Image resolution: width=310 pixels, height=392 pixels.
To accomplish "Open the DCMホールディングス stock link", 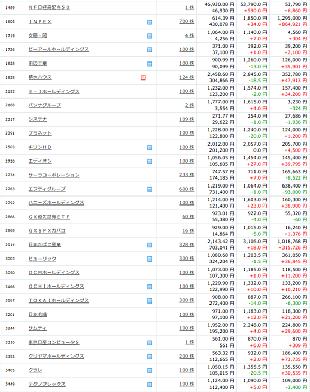I will [54, 272].
